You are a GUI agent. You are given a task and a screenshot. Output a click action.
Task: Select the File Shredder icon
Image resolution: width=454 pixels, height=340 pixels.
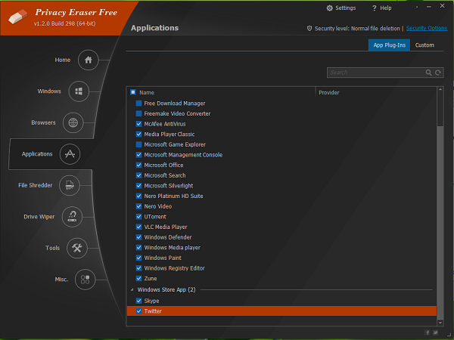(x=70, y=185)
